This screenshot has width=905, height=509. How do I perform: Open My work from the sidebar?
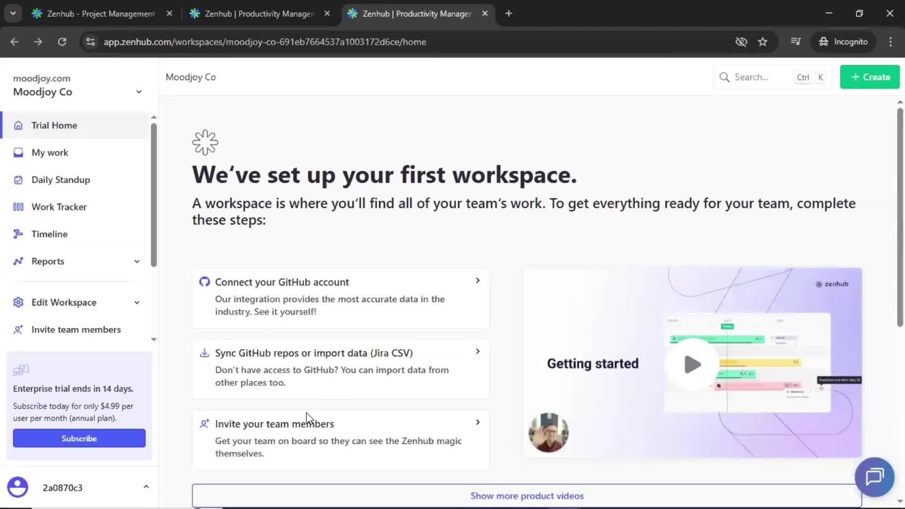18,152
